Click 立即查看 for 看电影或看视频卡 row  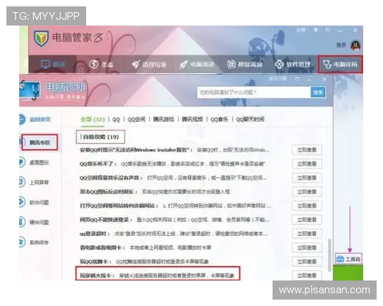point(307,248)
